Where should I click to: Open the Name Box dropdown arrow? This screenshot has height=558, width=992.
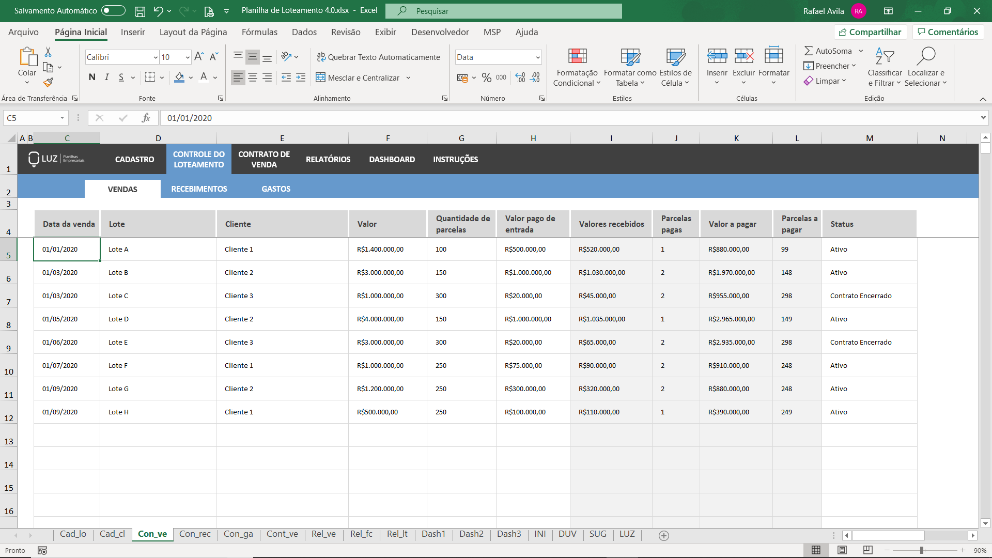click(62, 118)
